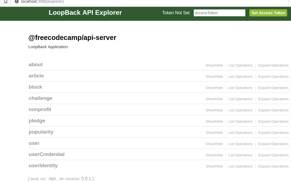
Task: Expand Operations for the challenge resource
Action: (x=273, y=99)
